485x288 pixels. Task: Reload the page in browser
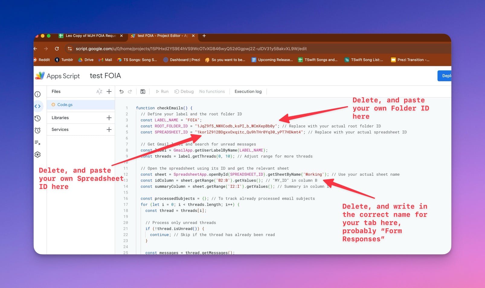(x=57, y=49)
